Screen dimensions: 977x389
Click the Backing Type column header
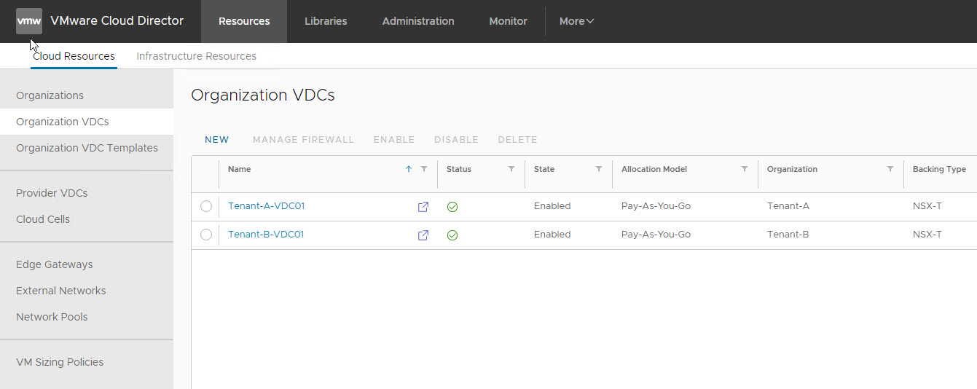coord(939,169)
